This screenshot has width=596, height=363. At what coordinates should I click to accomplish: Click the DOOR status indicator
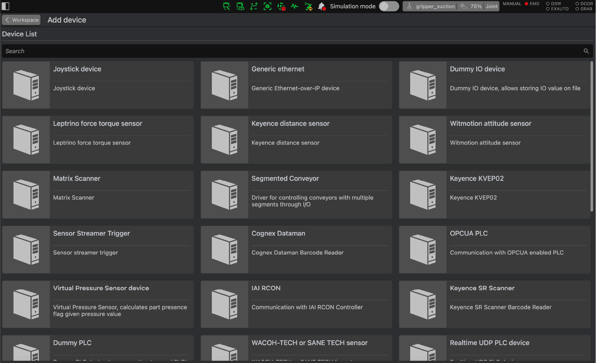pyautogui.click(x=584, y=4)
